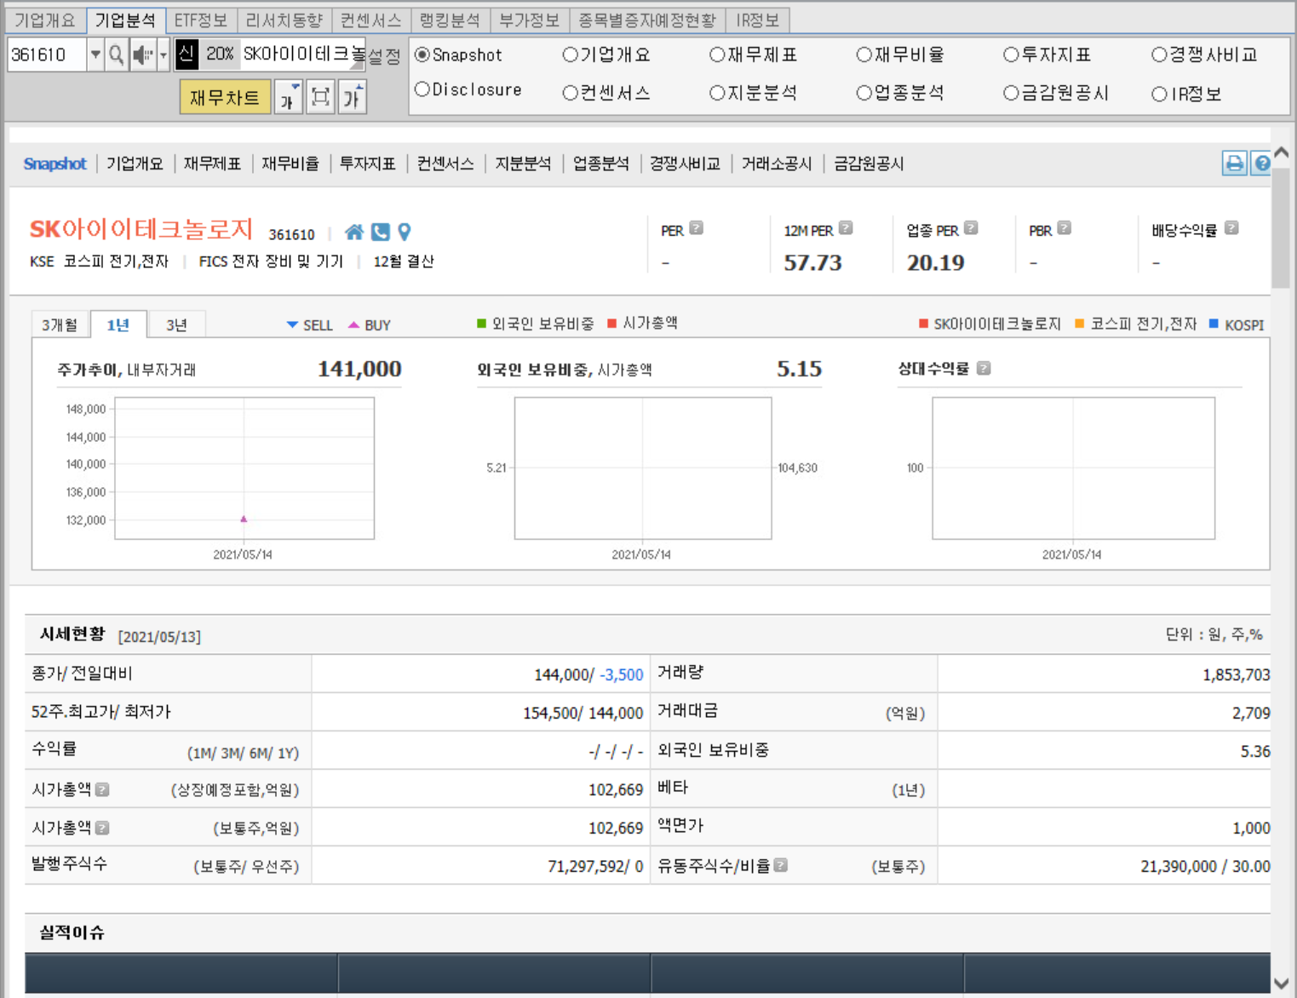Image resolution: width=1297 pixels, height=998 pixels.
Task: Select the 투자지표 radio button
Action: coord(1011,55)
